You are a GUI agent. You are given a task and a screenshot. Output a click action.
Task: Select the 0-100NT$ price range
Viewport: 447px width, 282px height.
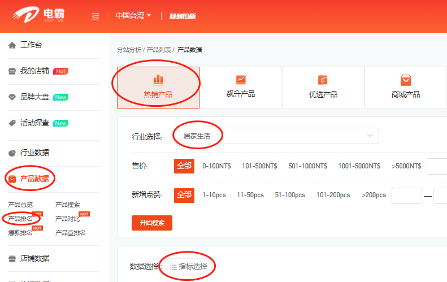[216, 166]
